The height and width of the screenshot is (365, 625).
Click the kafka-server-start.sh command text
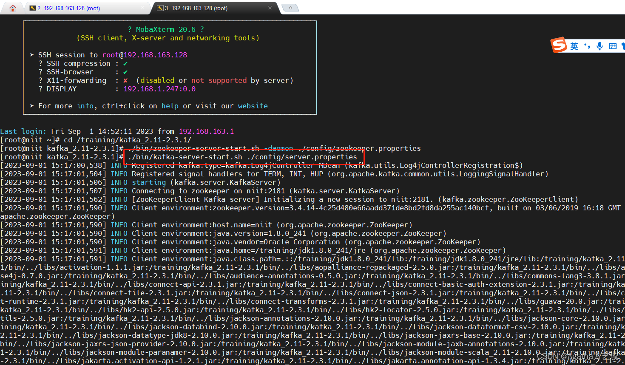click(242, 157)
